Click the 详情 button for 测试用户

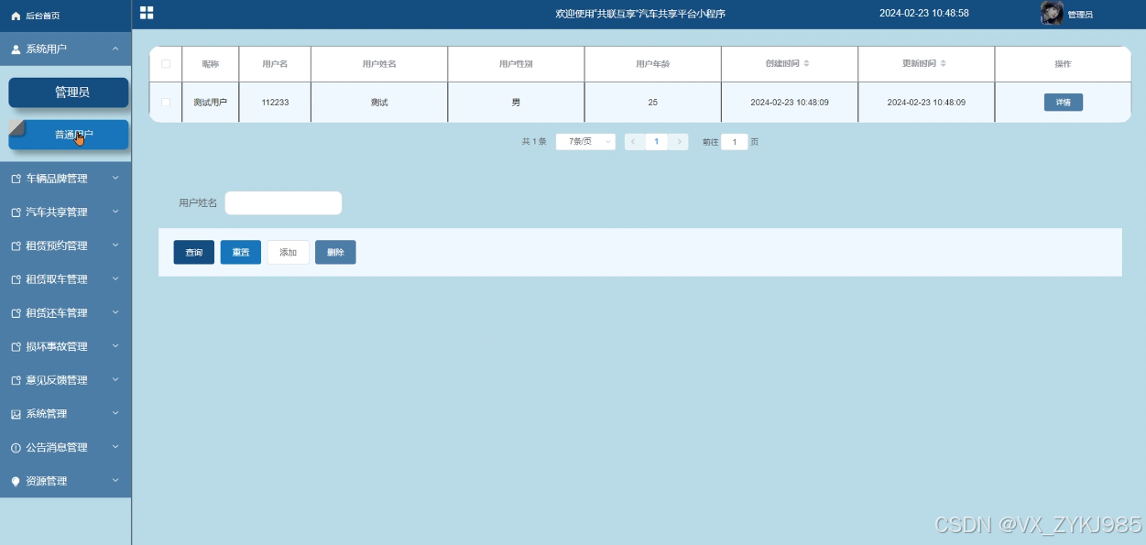(x=1064, y=102)
